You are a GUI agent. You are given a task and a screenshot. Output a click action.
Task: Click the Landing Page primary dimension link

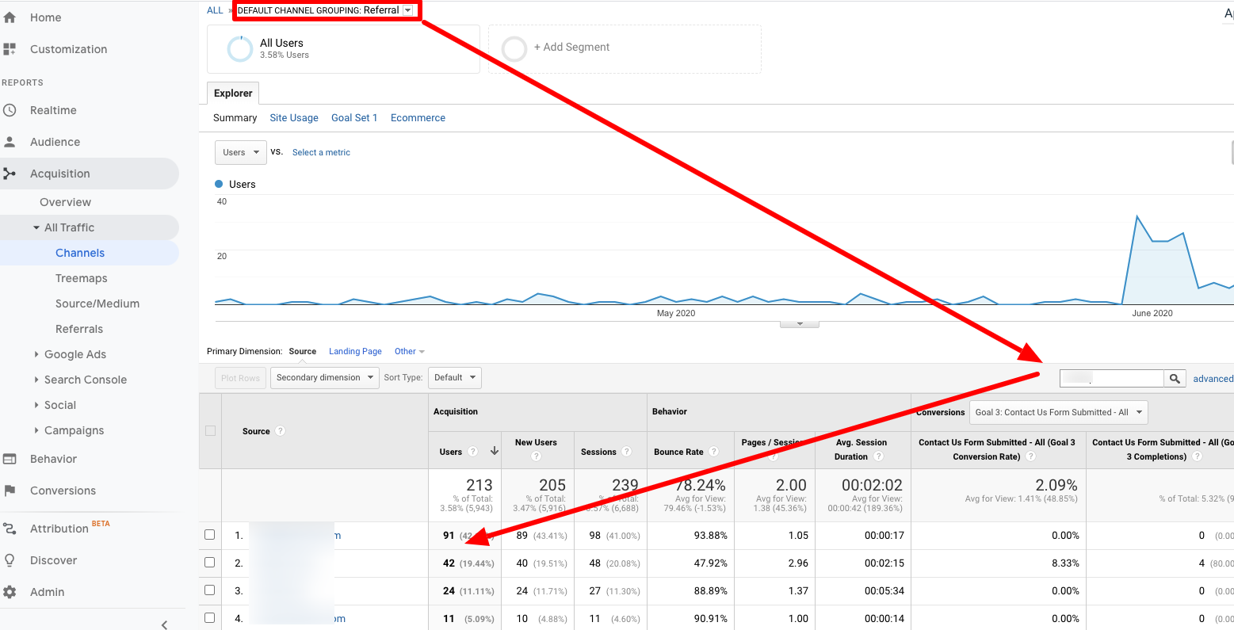355,352
